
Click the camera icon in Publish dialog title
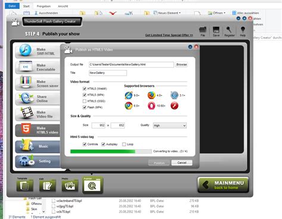pos(68,49)
